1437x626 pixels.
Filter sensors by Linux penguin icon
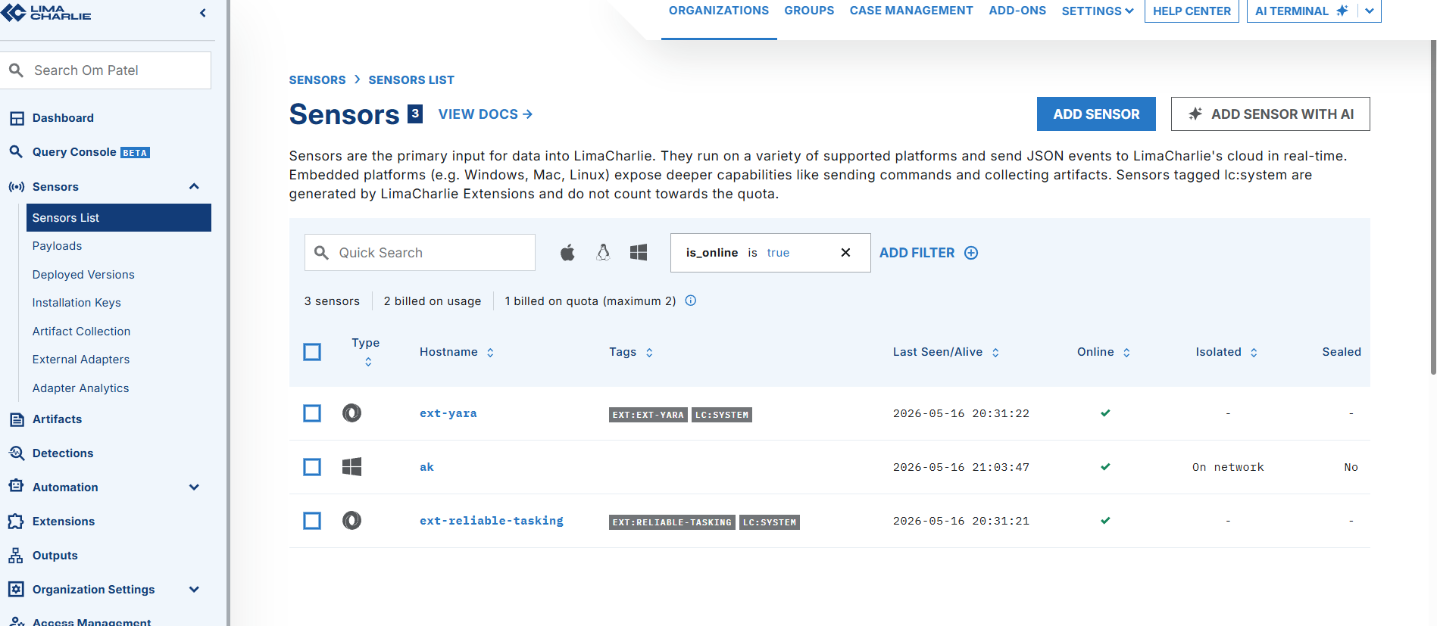point(603,253)
